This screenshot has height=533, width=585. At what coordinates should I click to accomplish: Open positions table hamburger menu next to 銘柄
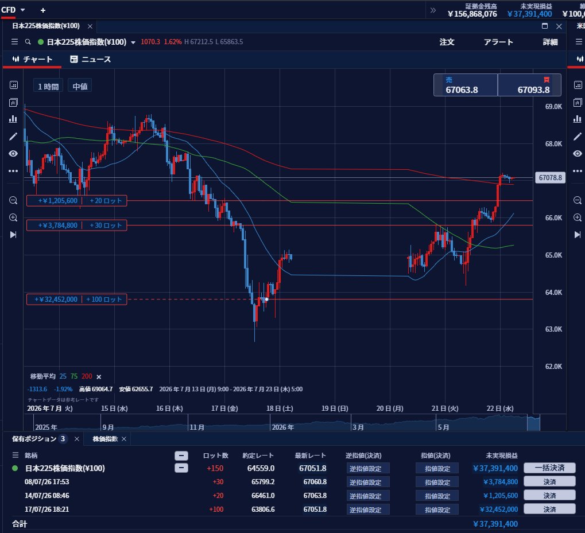coord(16,455)
